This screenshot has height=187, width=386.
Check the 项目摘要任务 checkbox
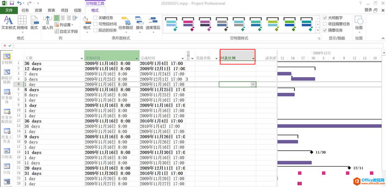pos(325,24)
